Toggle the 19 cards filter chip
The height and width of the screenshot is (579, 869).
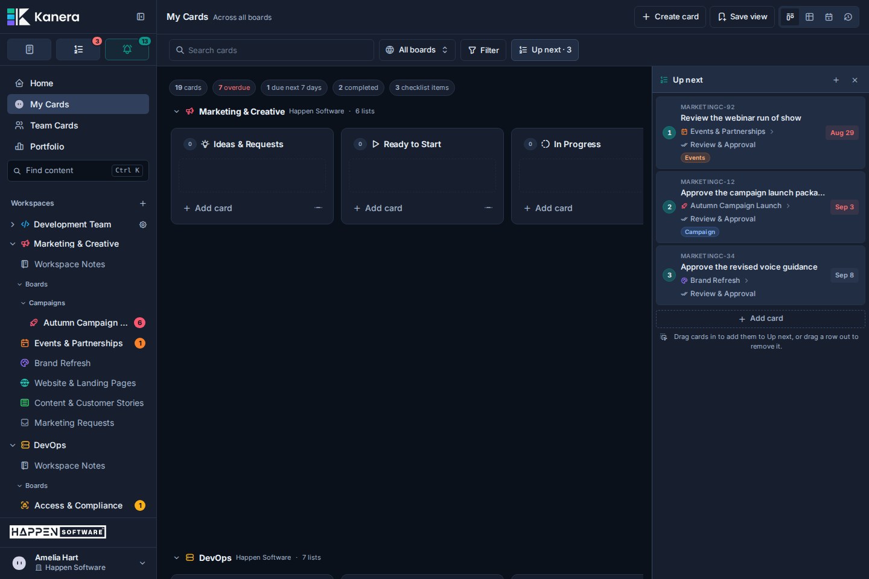[188, 87]
